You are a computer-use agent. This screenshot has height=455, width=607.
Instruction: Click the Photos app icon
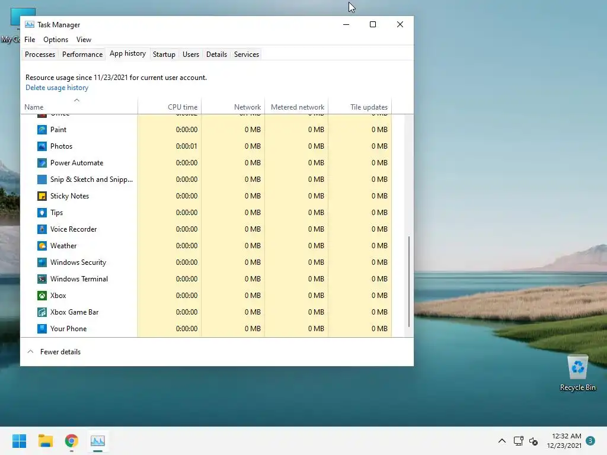(42, 146)
